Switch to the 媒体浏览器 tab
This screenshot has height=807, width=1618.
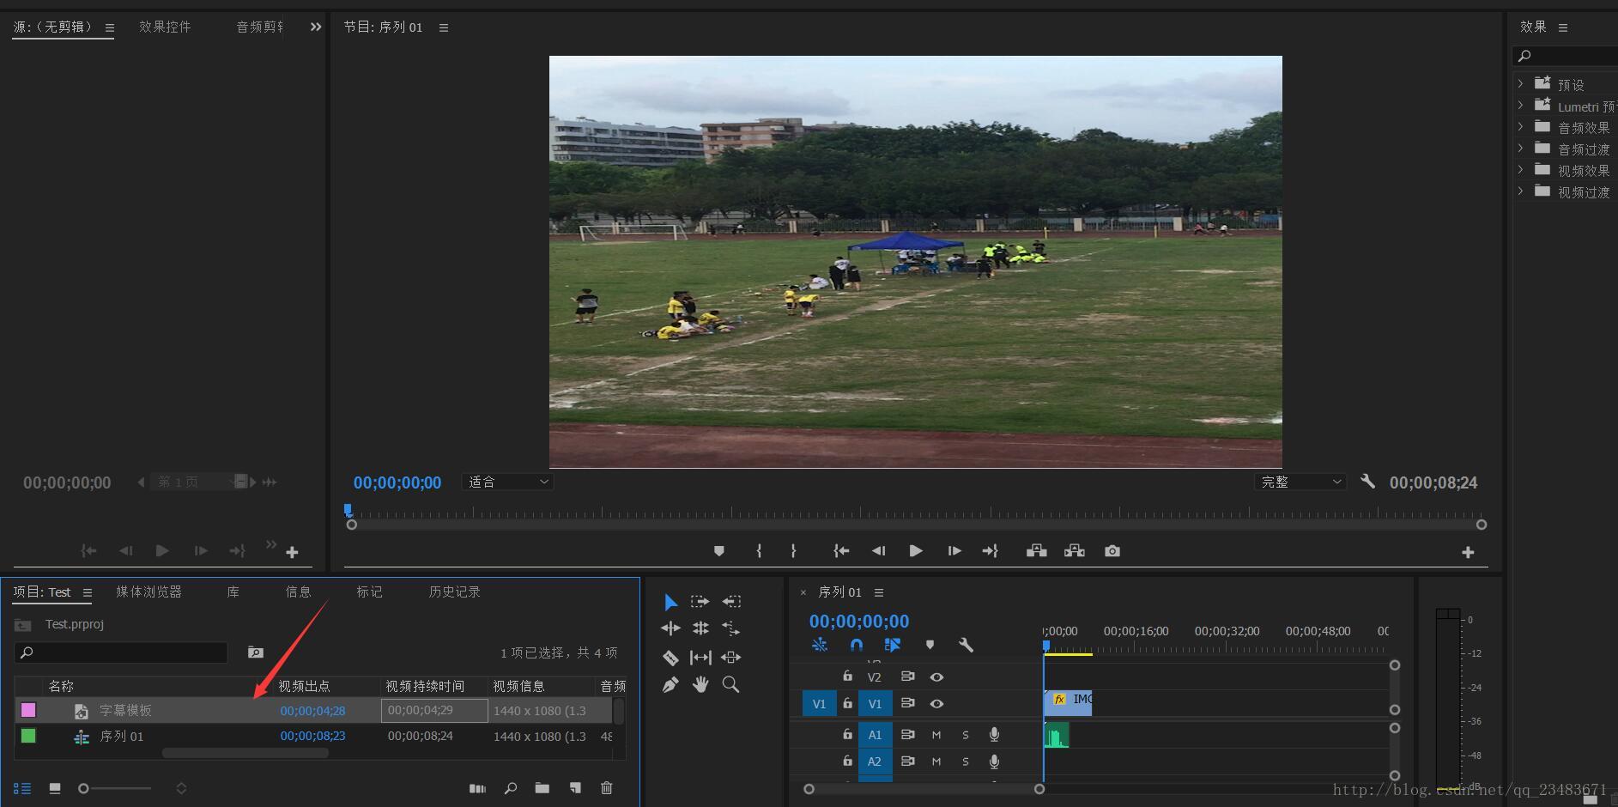[148, 592]
